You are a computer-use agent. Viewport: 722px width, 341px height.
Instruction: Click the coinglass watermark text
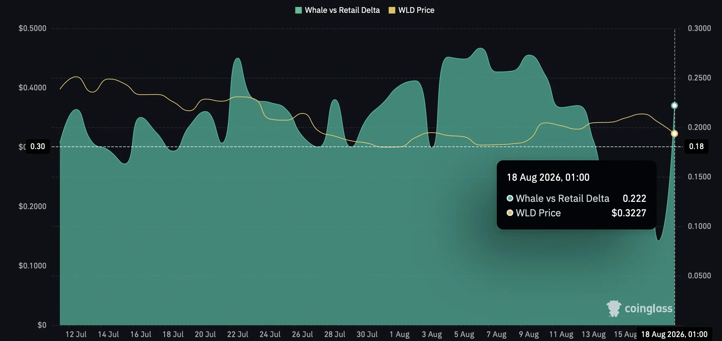[x=648, y=309]
